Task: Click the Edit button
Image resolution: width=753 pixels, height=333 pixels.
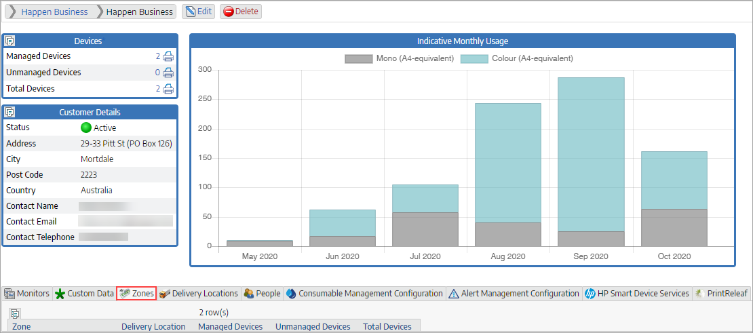Action: pos(197,12)
